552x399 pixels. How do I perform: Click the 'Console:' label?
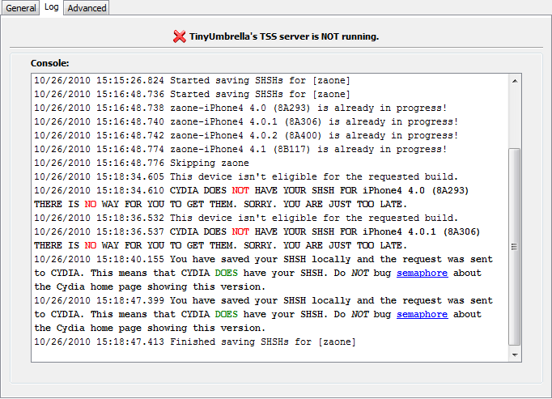49,63
